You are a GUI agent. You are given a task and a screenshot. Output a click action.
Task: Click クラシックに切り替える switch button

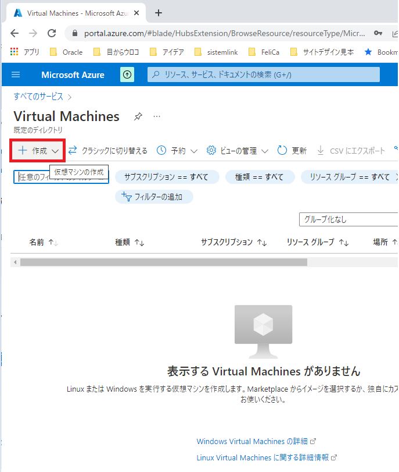point(108,151)
